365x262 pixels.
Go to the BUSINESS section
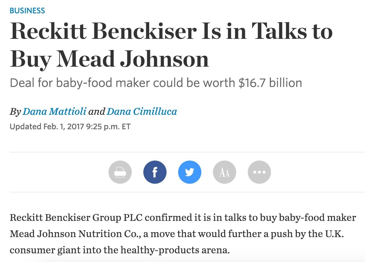coord(27,11)
